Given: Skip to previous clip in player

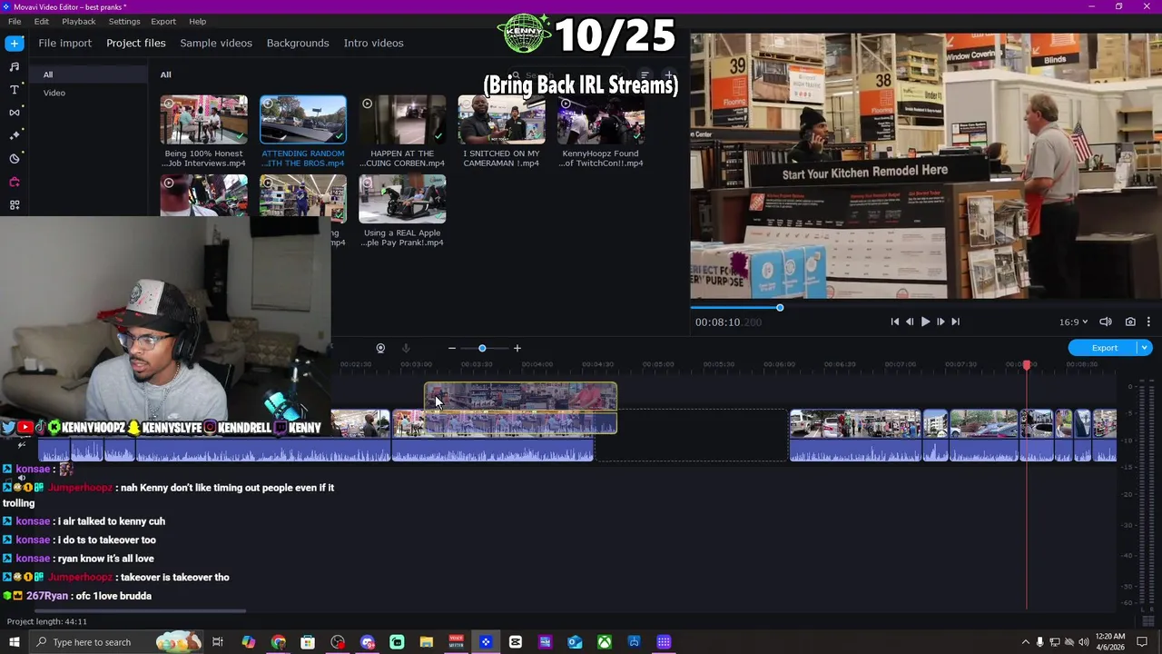Looking at the screenshot, I should tap(894, 322).
